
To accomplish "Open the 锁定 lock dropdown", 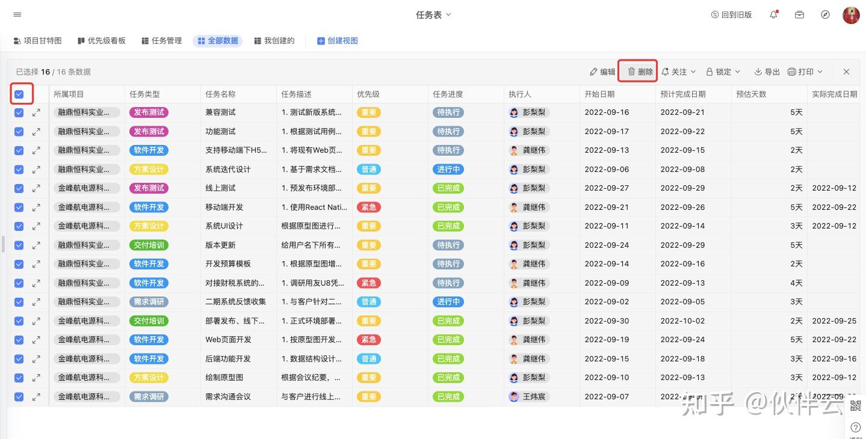I will 723,72.
